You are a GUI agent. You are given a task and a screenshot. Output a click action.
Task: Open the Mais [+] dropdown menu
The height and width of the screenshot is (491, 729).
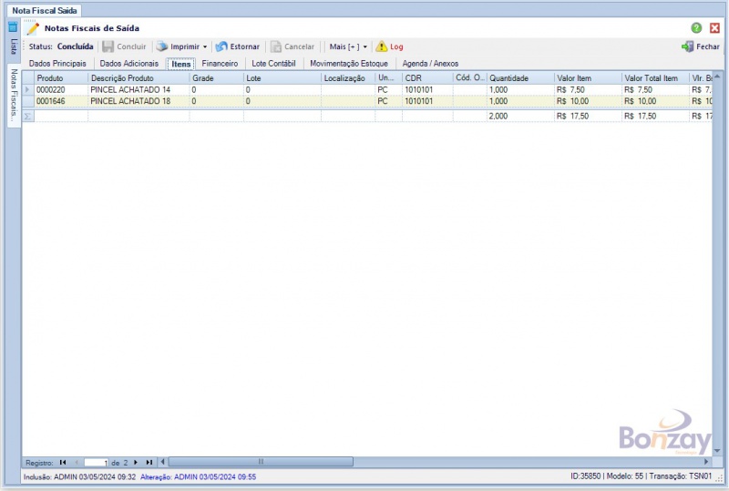tap(348, 46)
